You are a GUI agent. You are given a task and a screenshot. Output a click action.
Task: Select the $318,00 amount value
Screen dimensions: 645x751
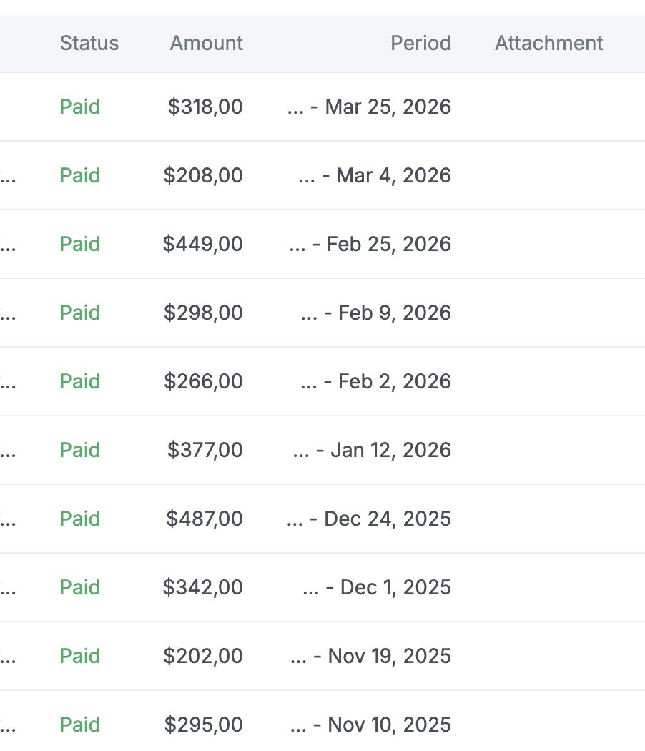pyautogui.click(x=206, y=106)
